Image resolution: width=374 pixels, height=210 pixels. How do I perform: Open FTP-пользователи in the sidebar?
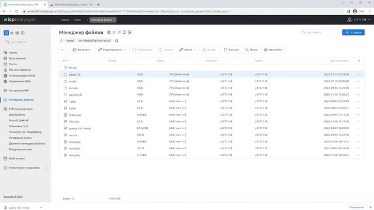(20, 109)
